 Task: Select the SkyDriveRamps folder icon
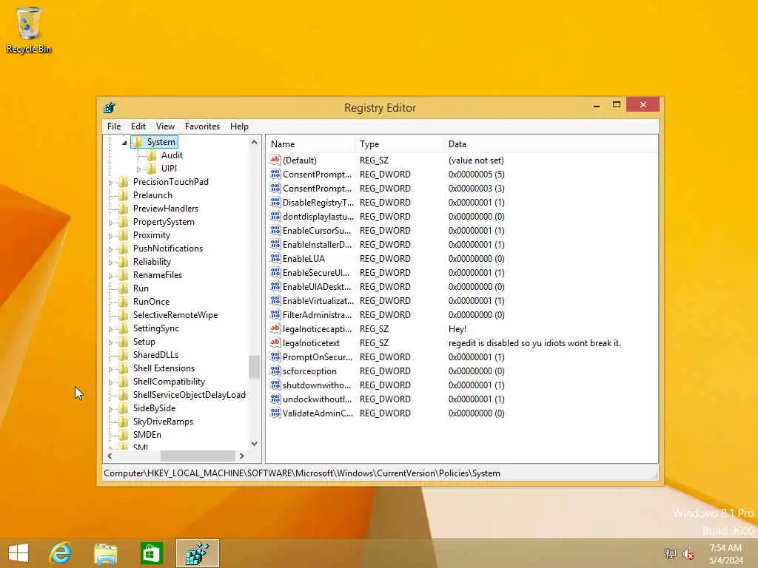click(124, 421)
